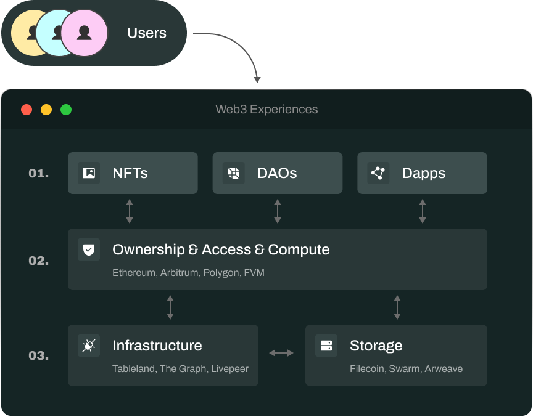Viewport: 533px width, 417px height.
Task: Click the Users label
Action: click(147, 33)
